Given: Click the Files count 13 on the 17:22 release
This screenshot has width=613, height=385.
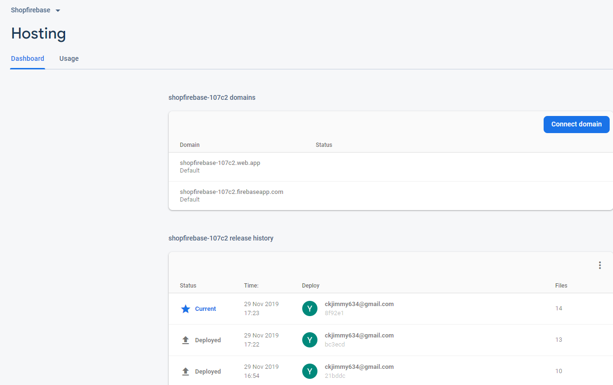Looking at the screenshot, I should coord(558,339).
